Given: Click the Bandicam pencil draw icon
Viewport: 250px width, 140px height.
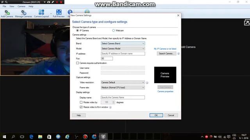Looking at the screenshot, I should (53, 2).
